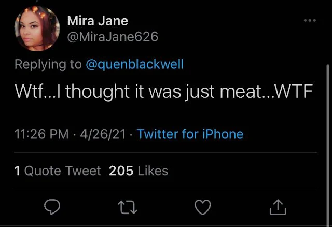Click the Twitter for iPhone source link
The image size is (332, 227).
click(190, 134)
